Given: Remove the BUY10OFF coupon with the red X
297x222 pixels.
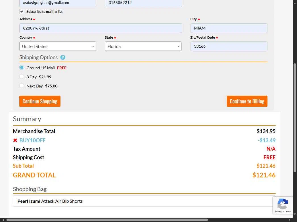Looking at the screenshot, I should tap(15, 140).
